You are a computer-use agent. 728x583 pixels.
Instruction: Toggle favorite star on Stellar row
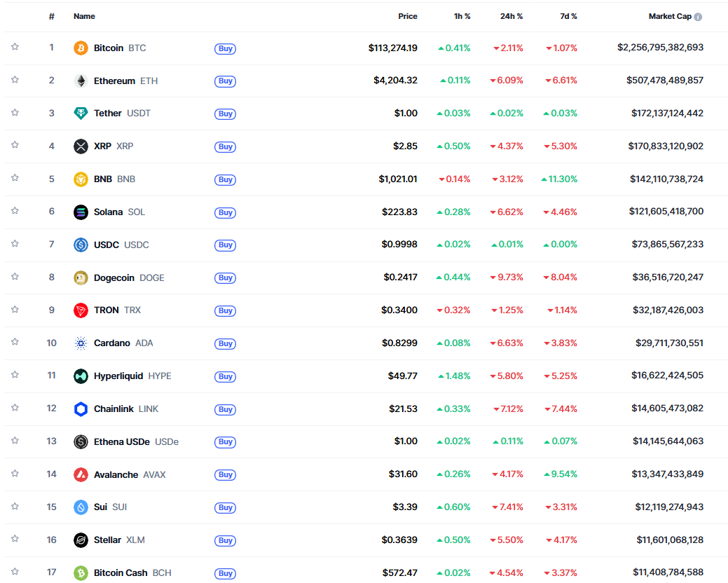[15, 538]
